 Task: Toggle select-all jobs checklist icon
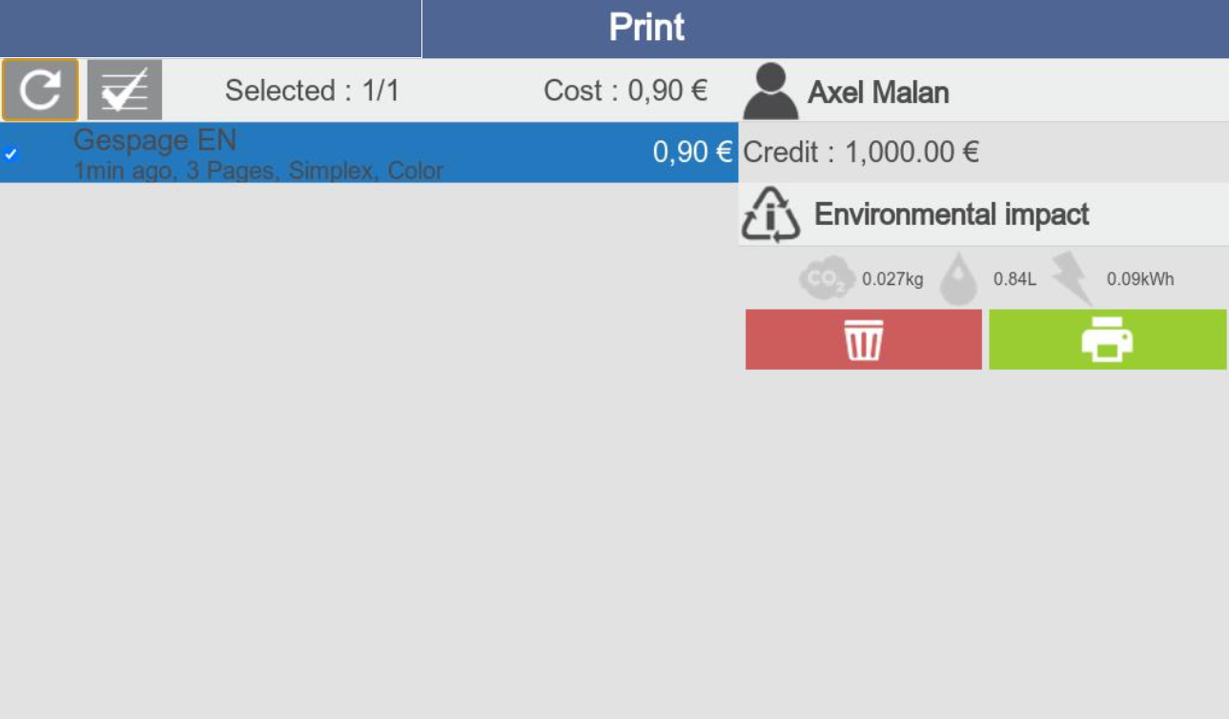pyautogui.click(x=125, y=91)
